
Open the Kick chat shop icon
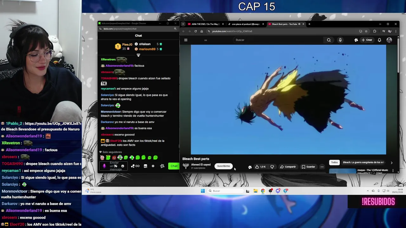[145, 166]
